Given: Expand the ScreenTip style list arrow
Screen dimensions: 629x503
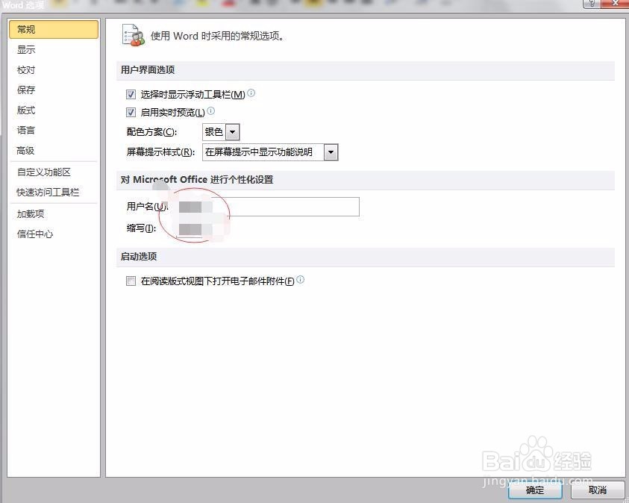Looking at the screenshot, I should point(331,151).
